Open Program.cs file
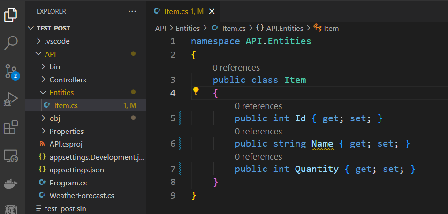Image resolution: width=448 pixels, height=214 pixels. tap(85, 183)
